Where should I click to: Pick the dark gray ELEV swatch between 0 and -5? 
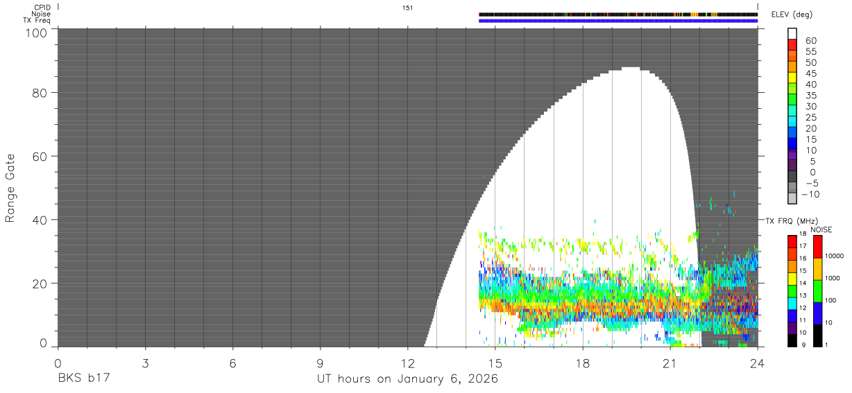(792, 177)
